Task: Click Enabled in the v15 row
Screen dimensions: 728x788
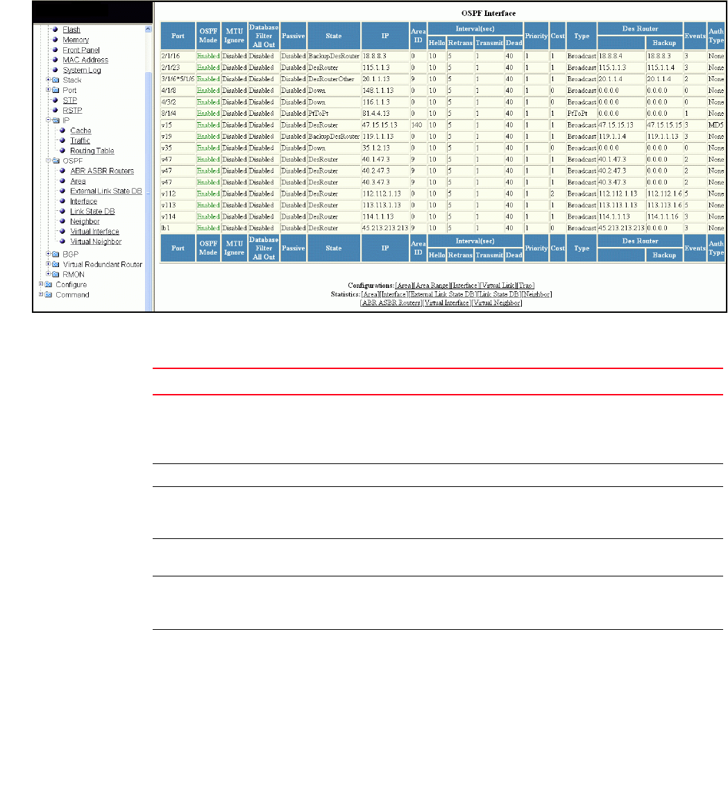Action: coord(208,125)
